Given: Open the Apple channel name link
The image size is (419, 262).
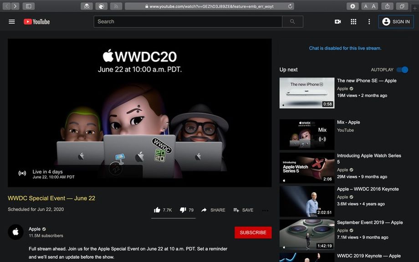Looking at the screenshot, I should [x=35, y=229].
